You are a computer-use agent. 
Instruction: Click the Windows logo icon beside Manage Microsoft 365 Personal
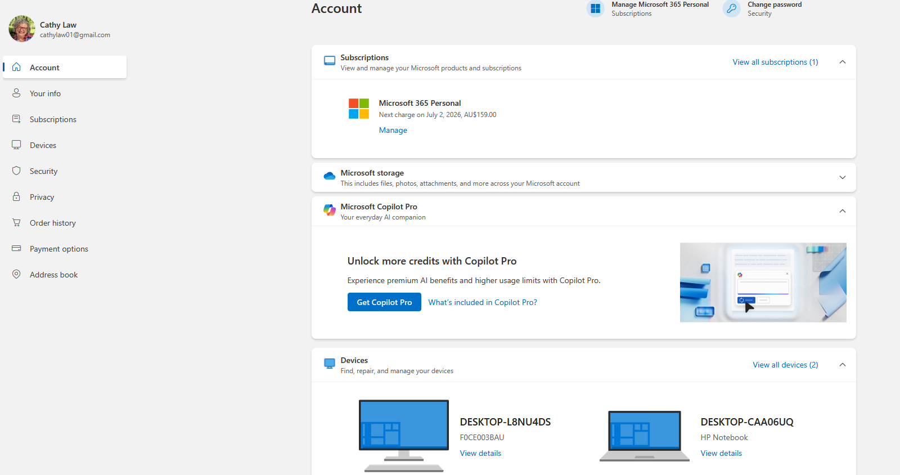[x=595, y=8]
